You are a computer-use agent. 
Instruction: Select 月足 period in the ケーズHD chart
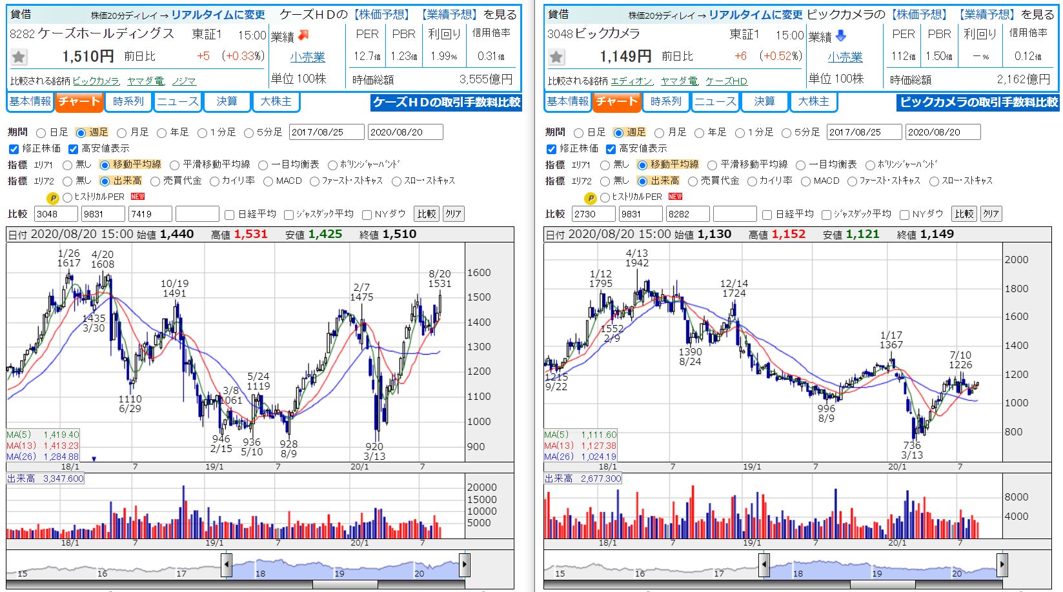122,133
